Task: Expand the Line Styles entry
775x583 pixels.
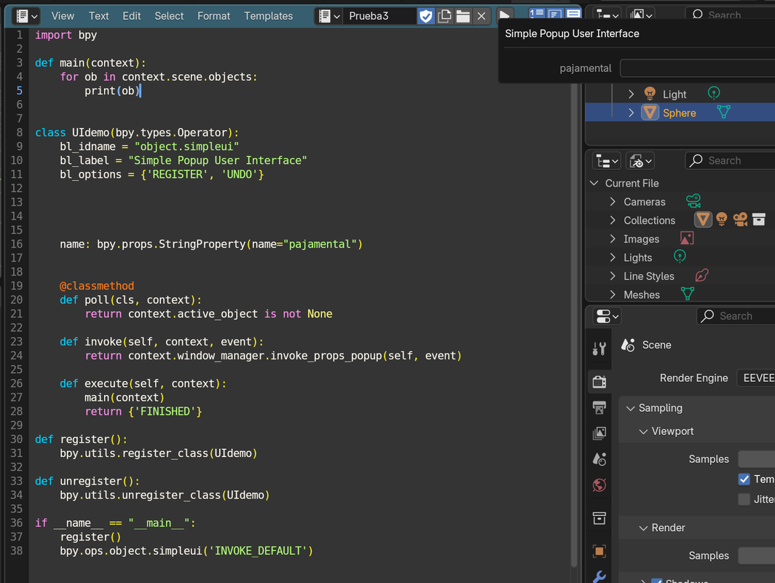Action: click(613, 276)
